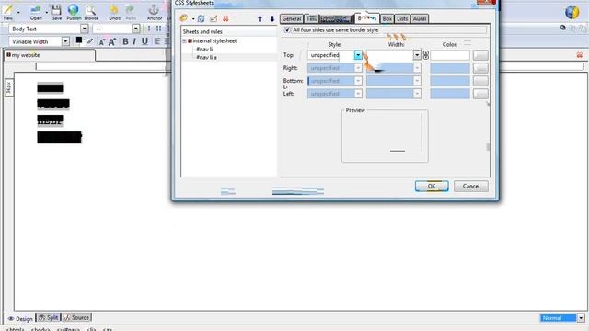Open the Normal view dropdown at bottom right
The height and width of the screenshot is (331, 589).
point(581,318)
